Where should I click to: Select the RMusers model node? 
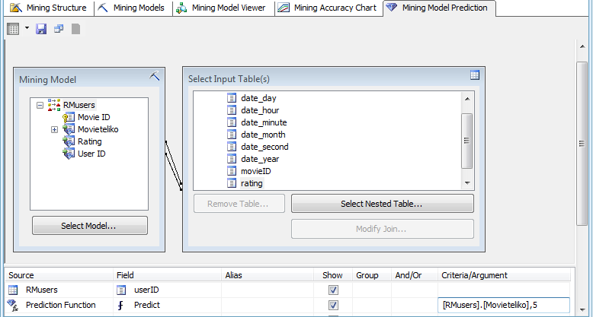coord(79,105)
